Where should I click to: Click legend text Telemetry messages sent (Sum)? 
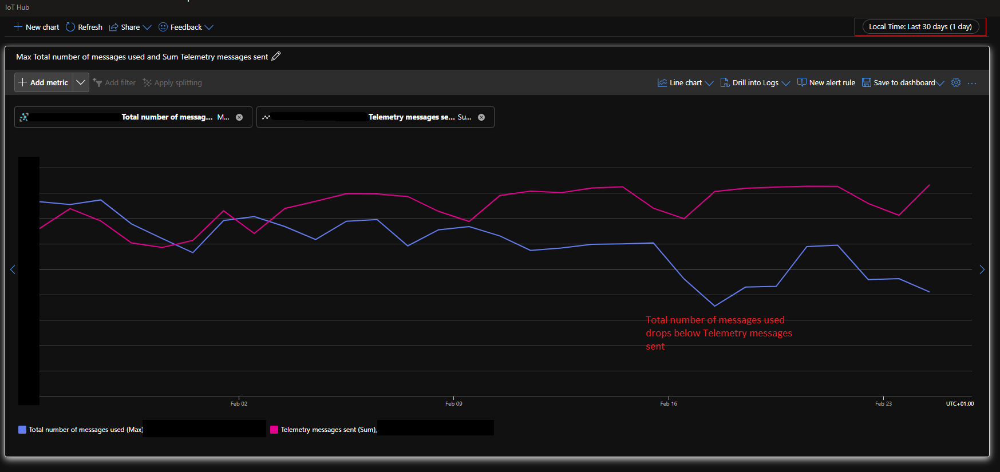tap(329, 430)
